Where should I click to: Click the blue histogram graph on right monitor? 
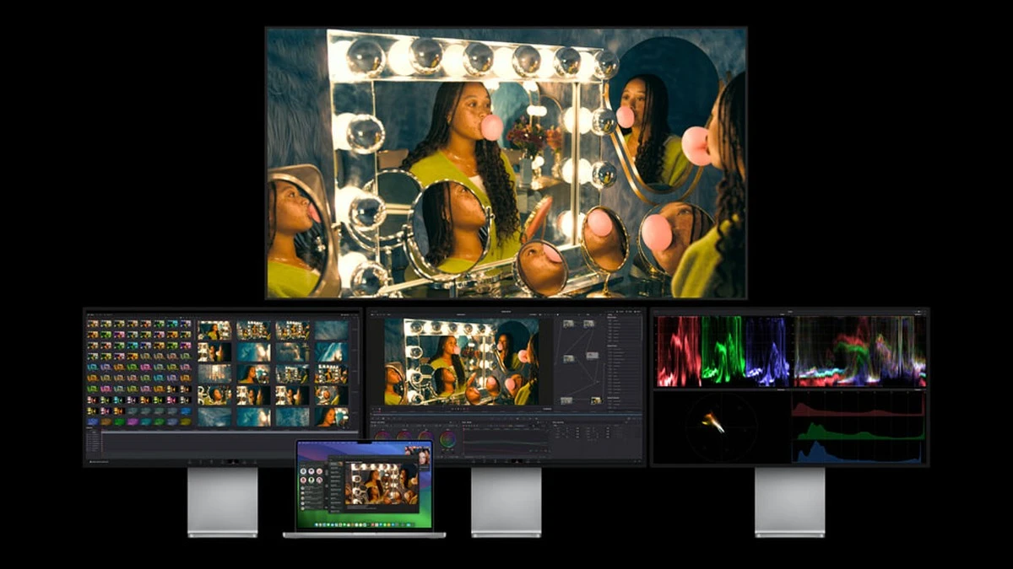(858, 452)
